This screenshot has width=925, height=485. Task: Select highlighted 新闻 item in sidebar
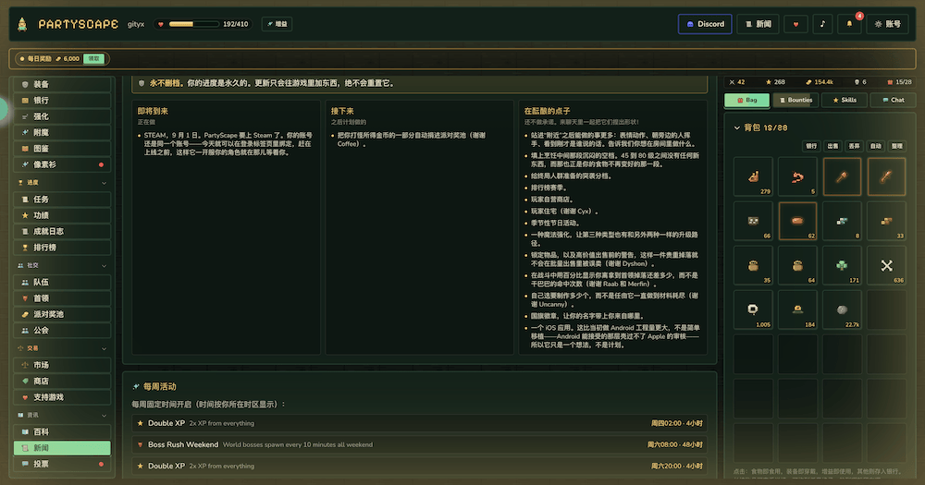click(62, 448)
